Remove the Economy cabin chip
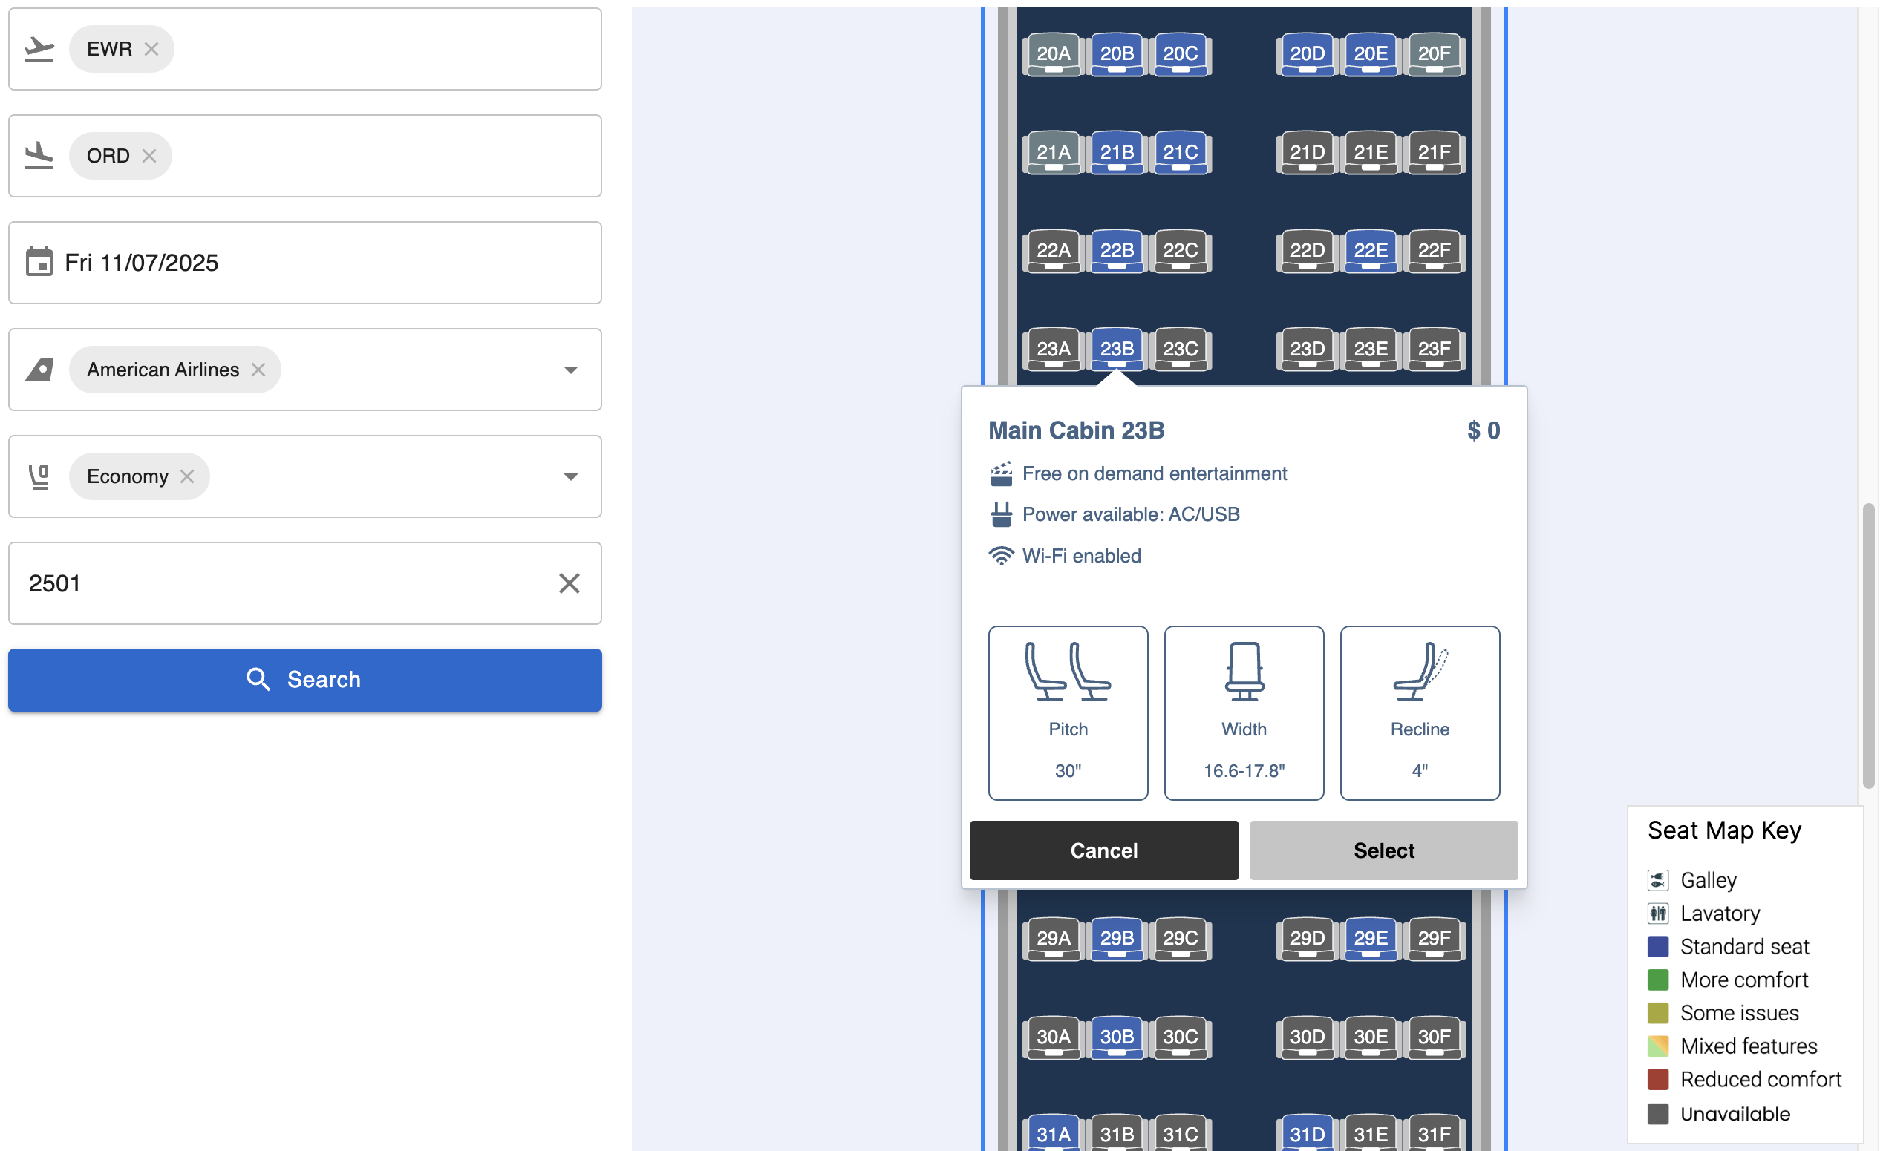The width and height of the screenshot is (1886, 1151). coord(188,476)
